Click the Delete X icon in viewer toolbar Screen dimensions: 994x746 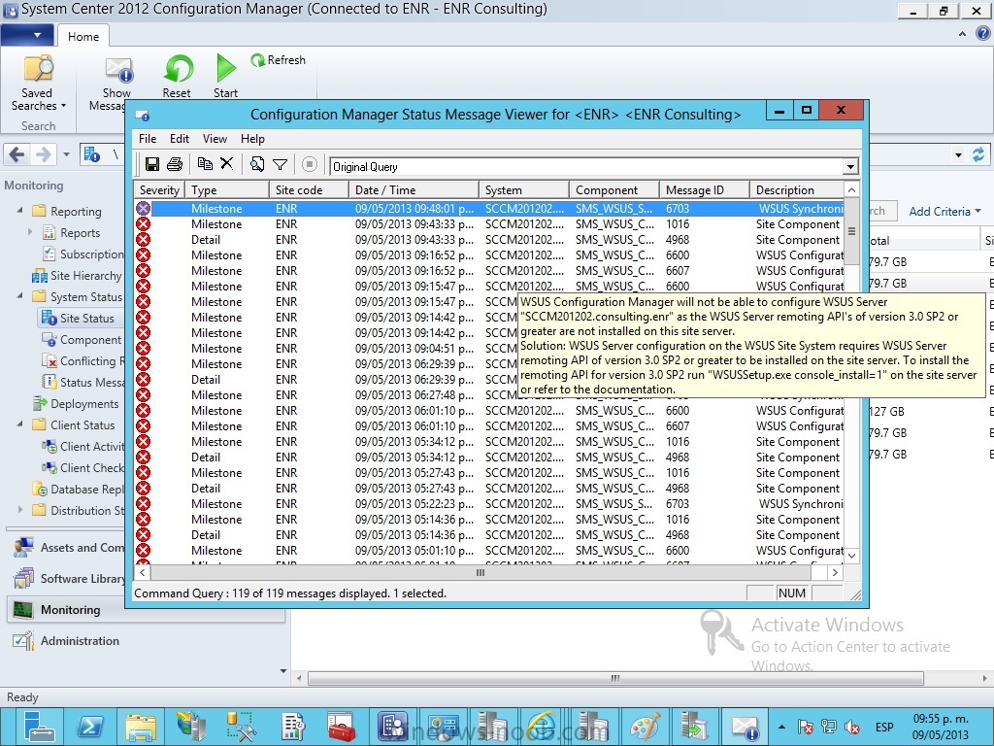tap(227, 164)
